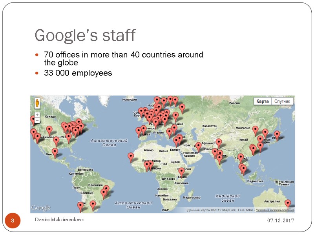
Task: Click the Намибия label on map
Action: click(x=162, y=195)
